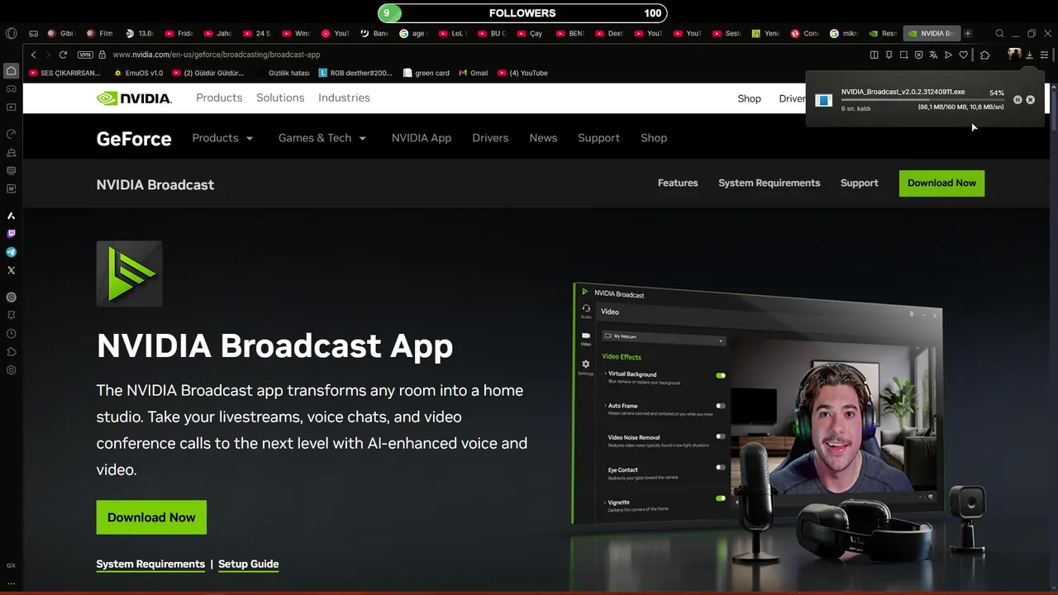Open Industries in NVIDIA top menu
The image size is (1058, 595).
(x=344, y=98)
